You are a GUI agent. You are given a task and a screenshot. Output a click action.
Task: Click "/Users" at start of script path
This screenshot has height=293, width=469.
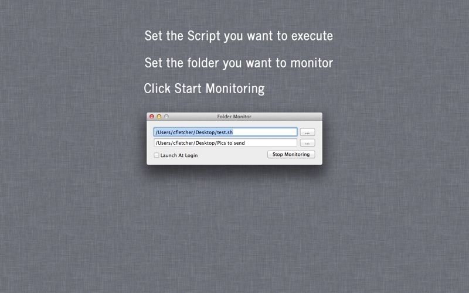point(163,132)
